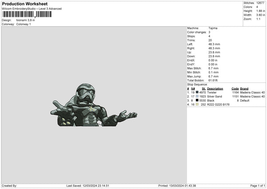Click 'Page 1 of 1' footer text

pyautogui.click(x=258, y=186)
